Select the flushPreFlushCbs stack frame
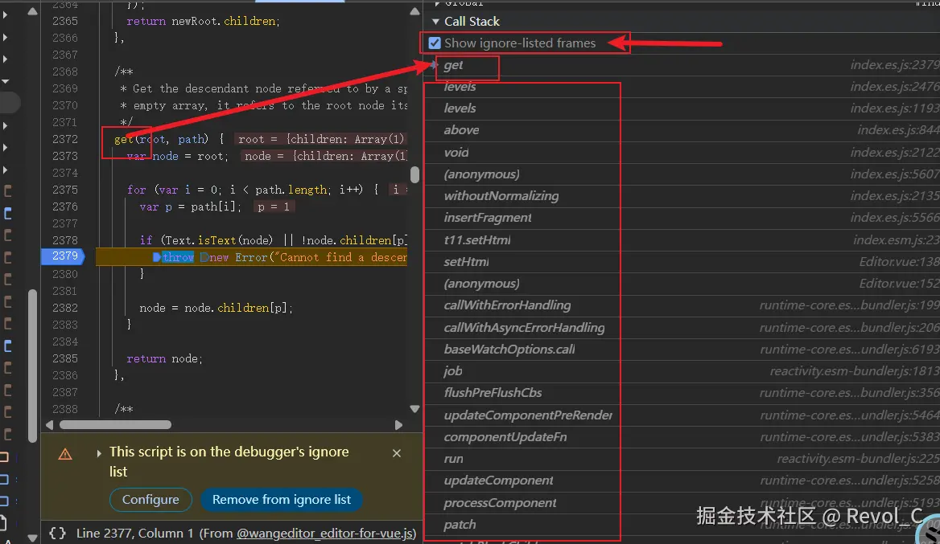 point(682,393)
